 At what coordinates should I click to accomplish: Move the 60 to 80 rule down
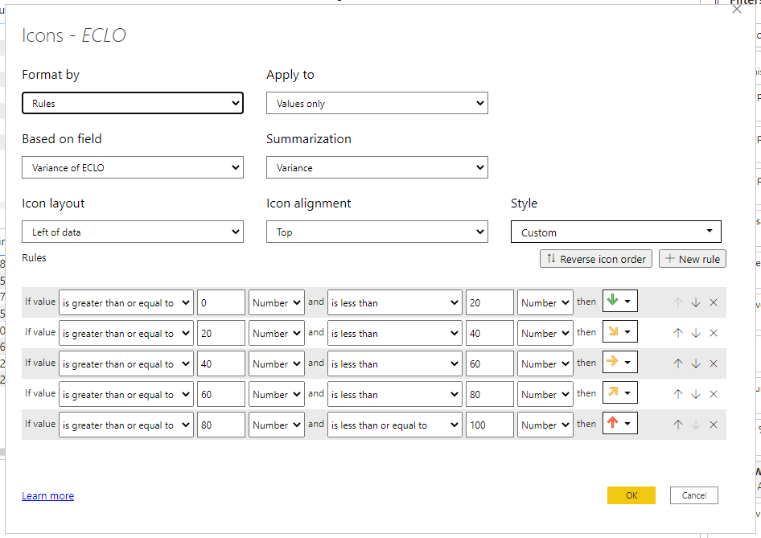(696, 394)
